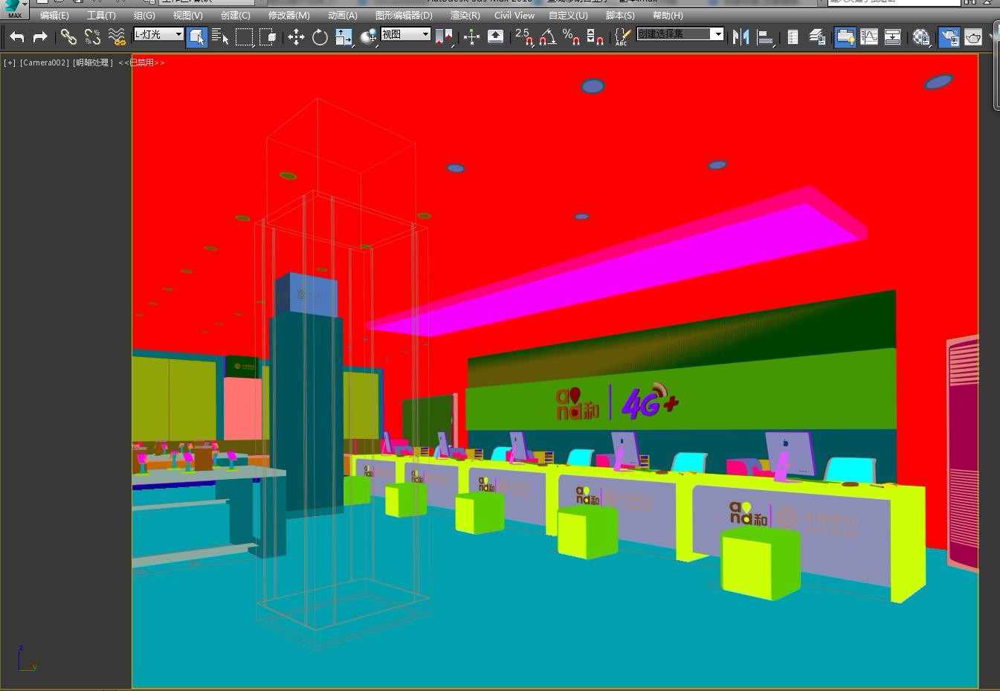Activate the Select and Rotate tool
Screen dimensions: 1000x691
pyautogui.click(x=320, y=37)
